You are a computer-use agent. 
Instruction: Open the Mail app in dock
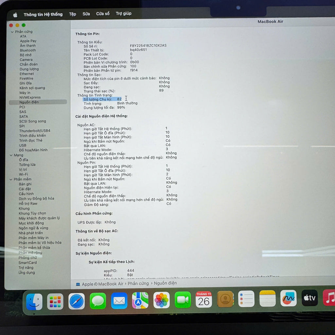pyautogui.click(x=119, y=301)
